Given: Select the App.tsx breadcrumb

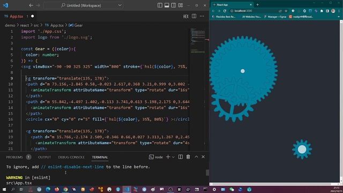Looking at the screenshot, I should (x=54, y=25).
